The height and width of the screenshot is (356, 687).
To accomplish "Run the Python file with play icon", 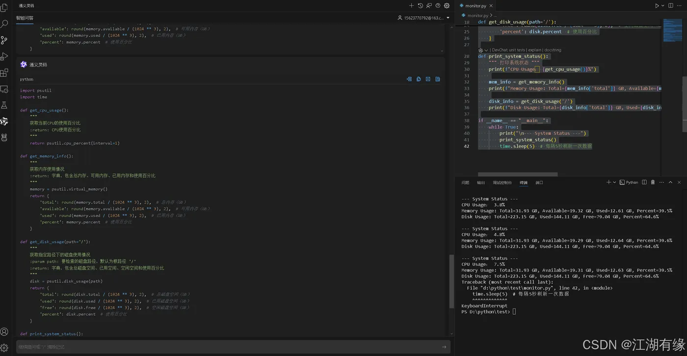I will (x=657, y=6).
